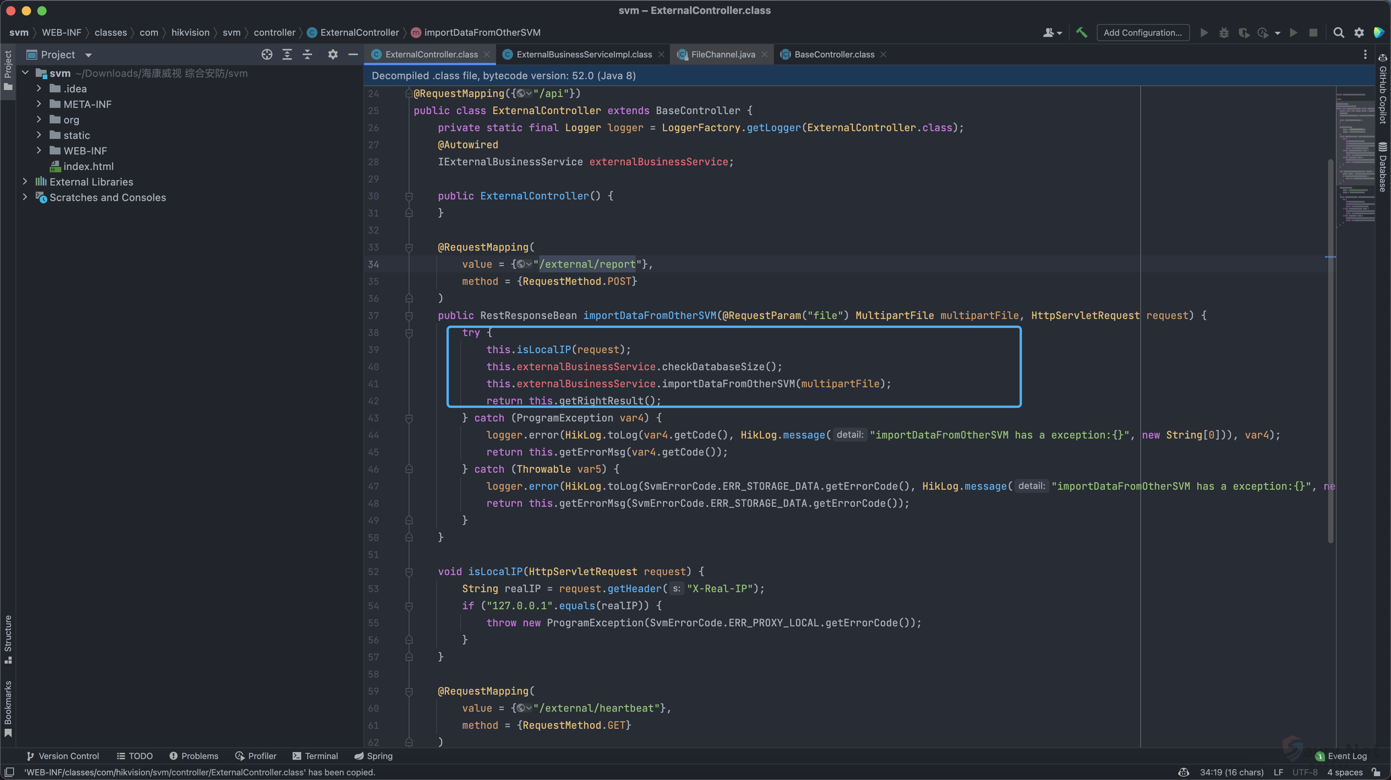Viewport: 1391px width, 780px height.
Task: Toggle the Structure side tool window
Action: tap(8, 639)
